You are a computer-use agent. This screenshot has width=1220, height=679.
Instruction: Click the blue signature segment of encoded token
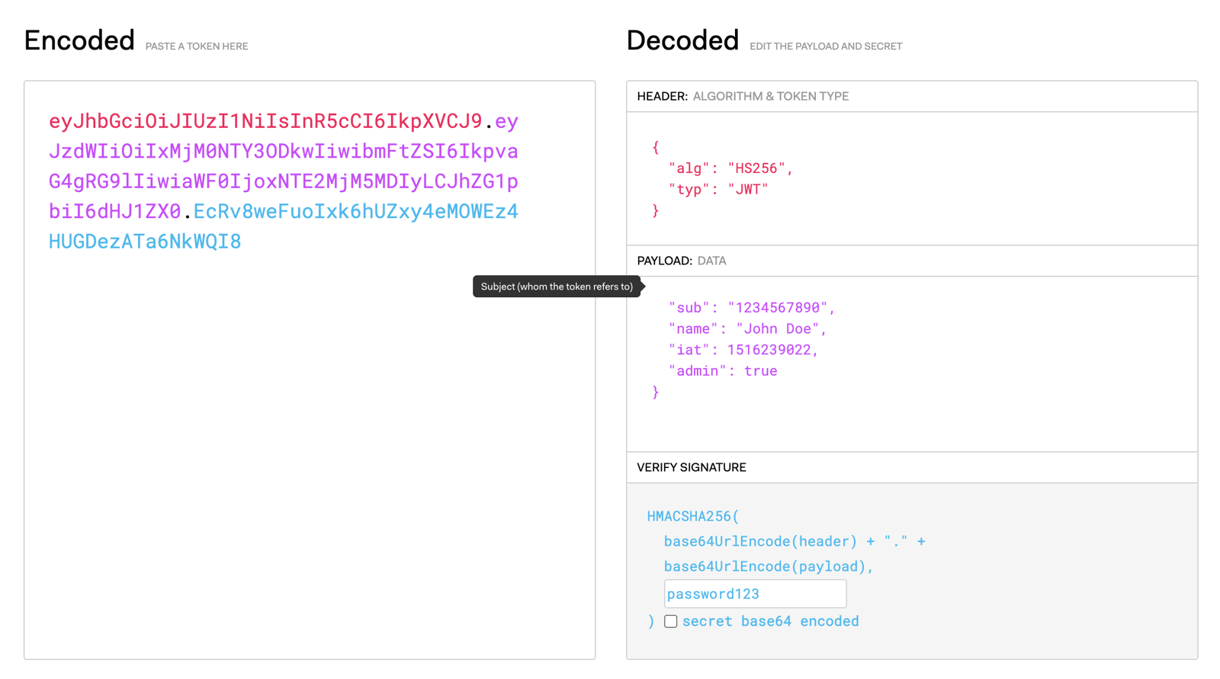point(355,211)
